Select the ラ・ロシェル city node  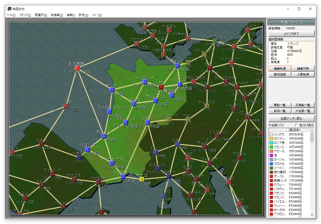(109, 112)
